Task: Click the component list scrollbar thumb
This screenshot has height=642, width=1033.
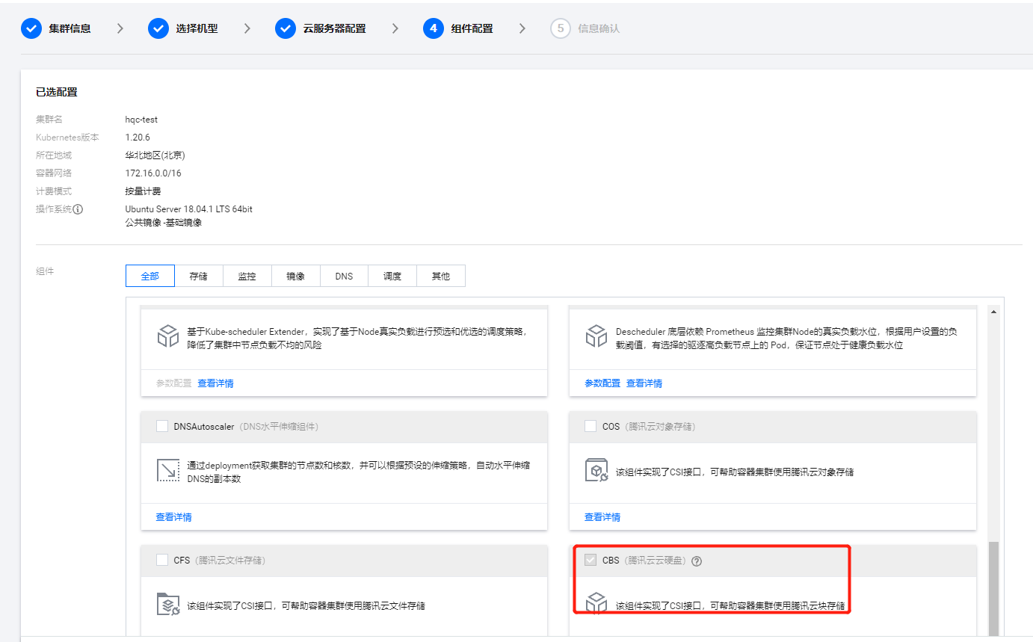Action: (993, 589)
